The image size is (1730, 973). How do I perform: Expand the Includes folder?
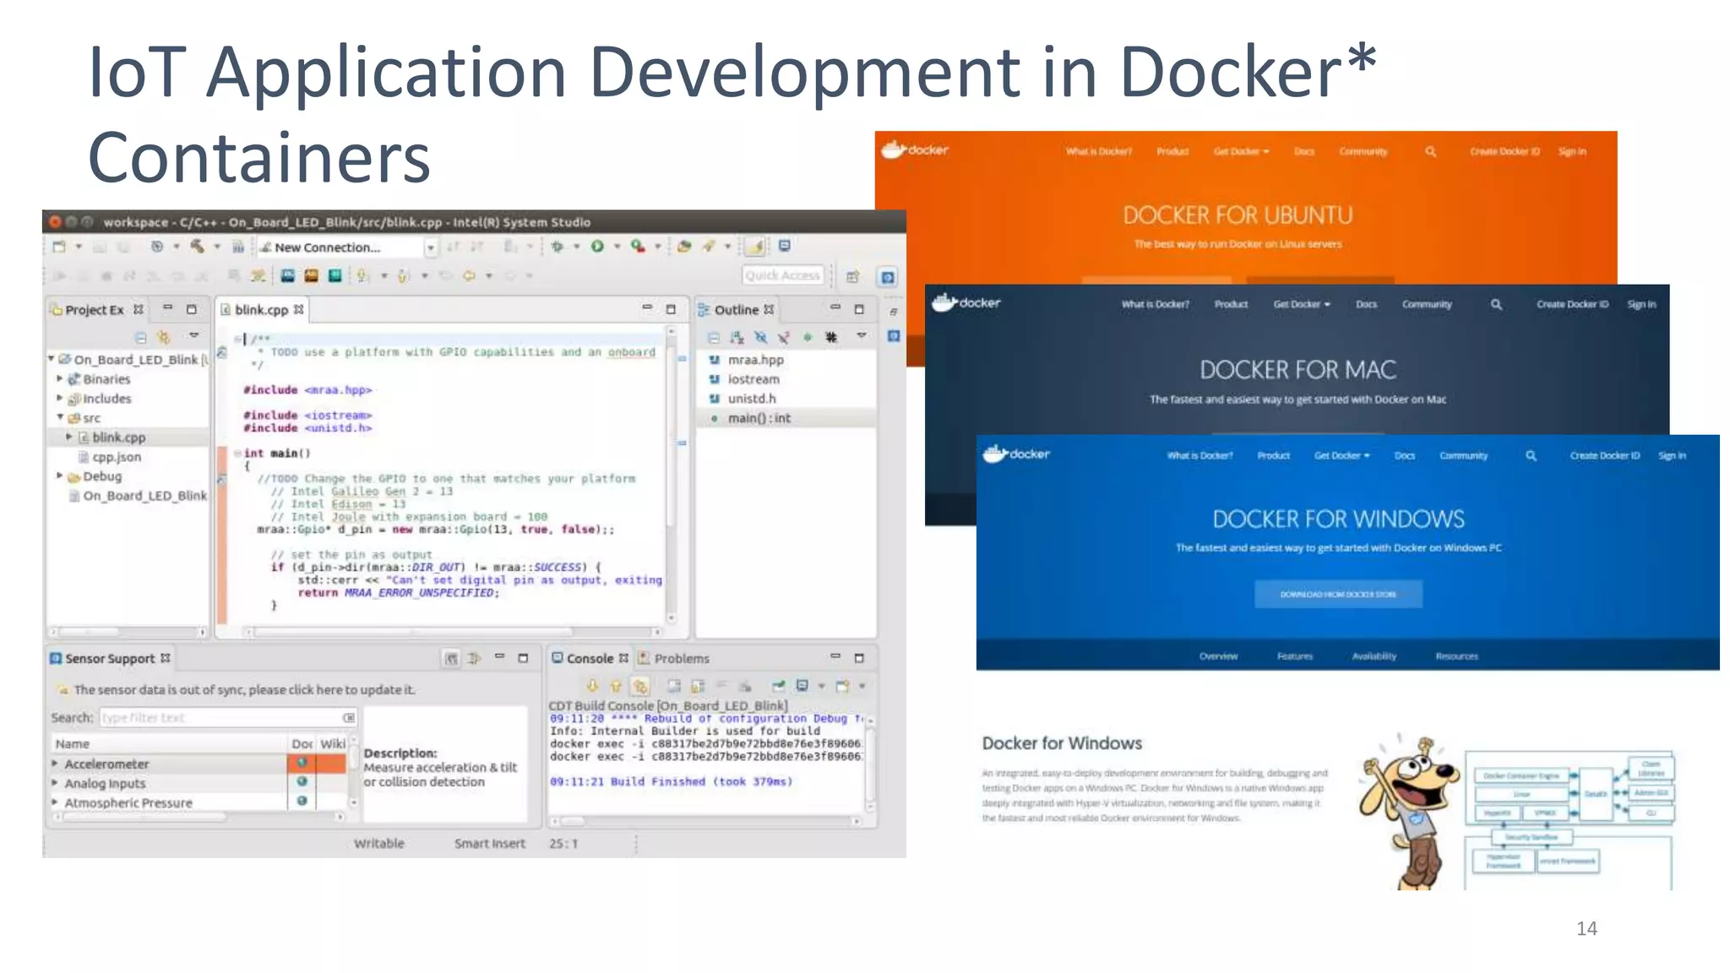tap(60, 398)
